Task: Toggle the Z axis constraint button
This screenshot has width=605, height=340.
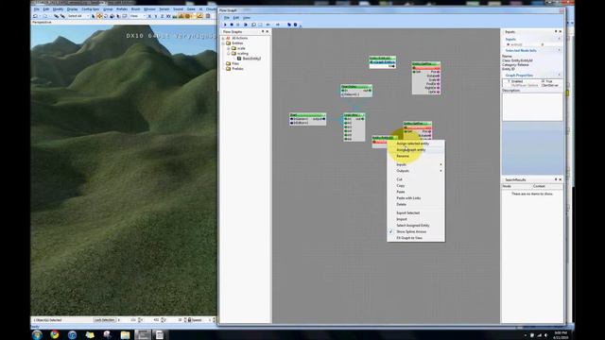Action: coord(162,16)
